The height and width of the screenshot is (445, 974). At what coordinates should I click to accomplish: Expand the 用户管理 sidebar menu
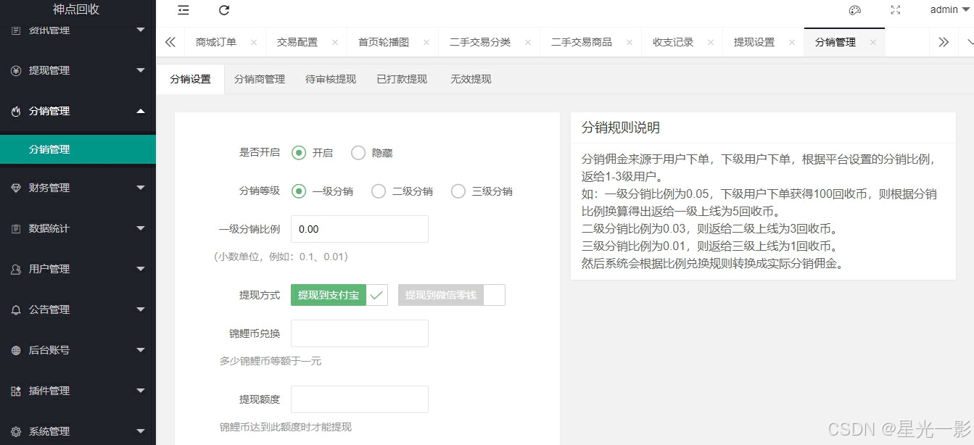coord(141,269)
